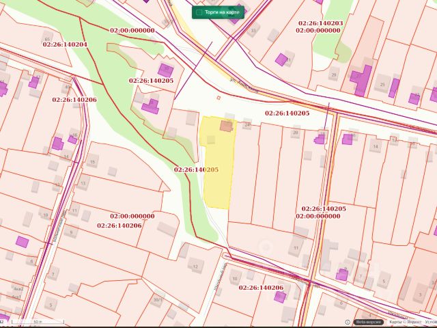Click house number 33 at the top
The image size is (437, 328).
[253, 30]
